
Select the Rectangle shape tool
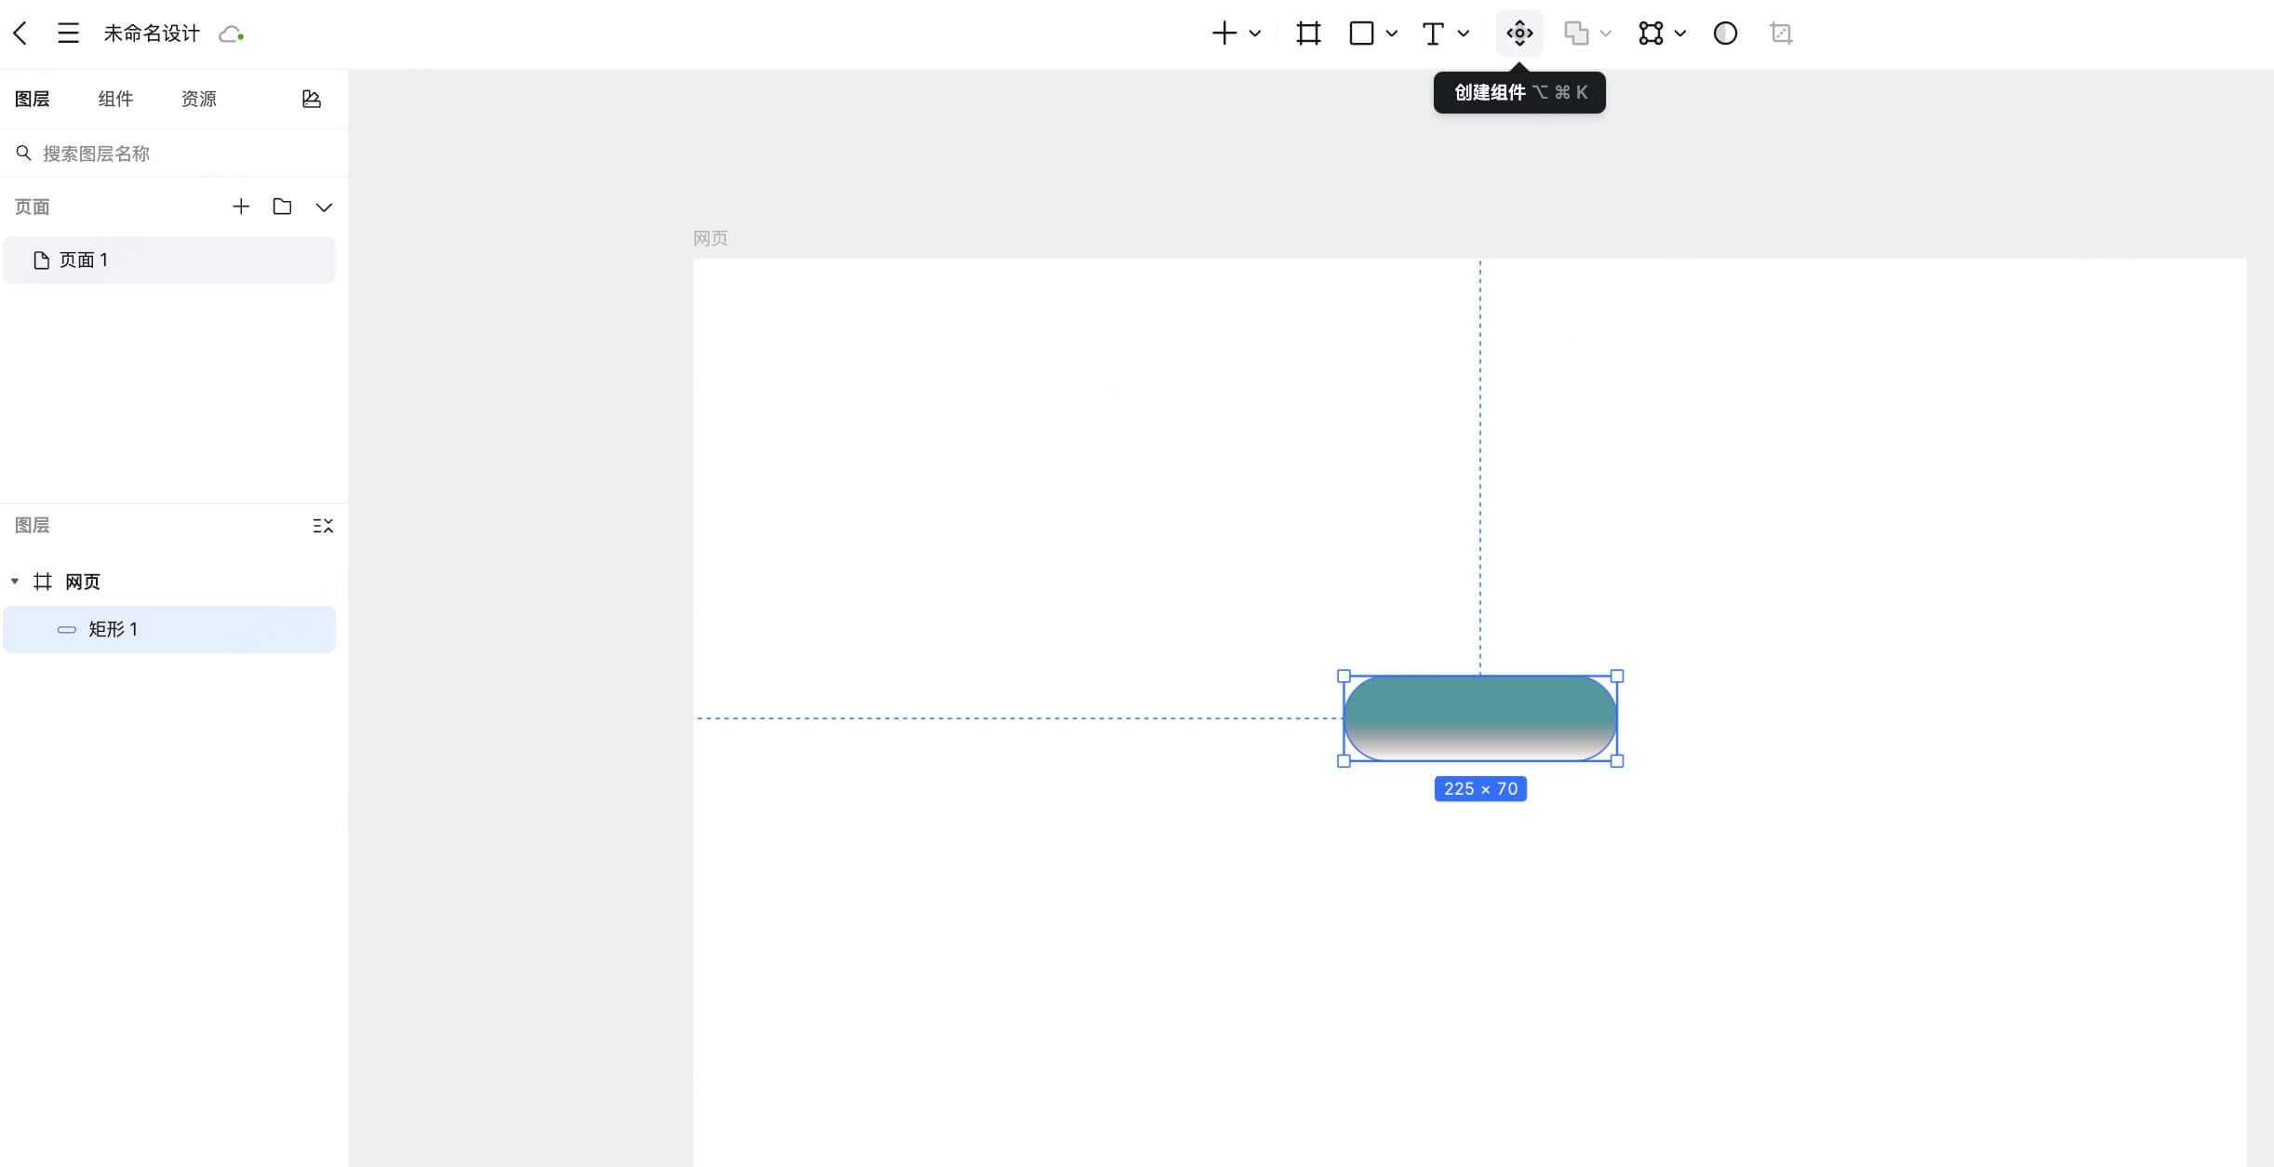click(1361, 34)
